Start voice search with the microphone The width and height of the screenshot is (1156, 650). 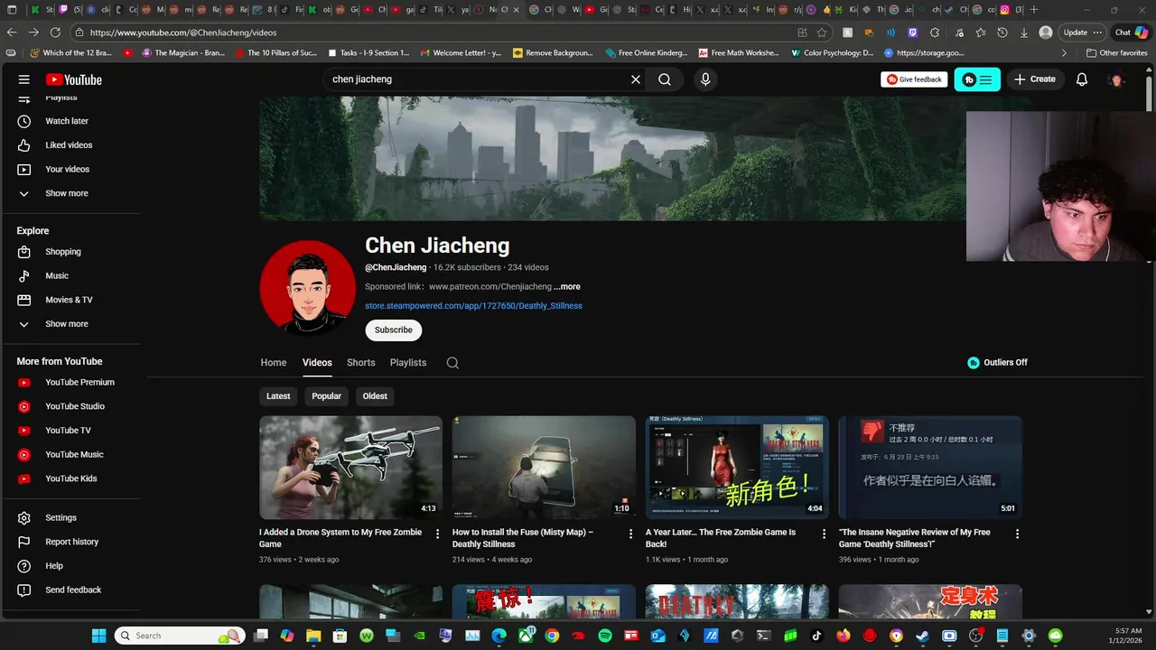pyautogui.click(x=705, y=79)
